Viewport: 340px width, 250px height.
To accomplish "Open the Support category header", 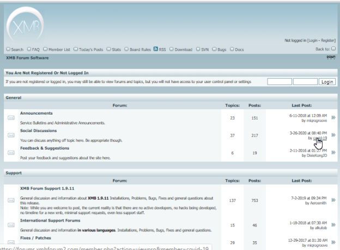I will click(14, 173).
